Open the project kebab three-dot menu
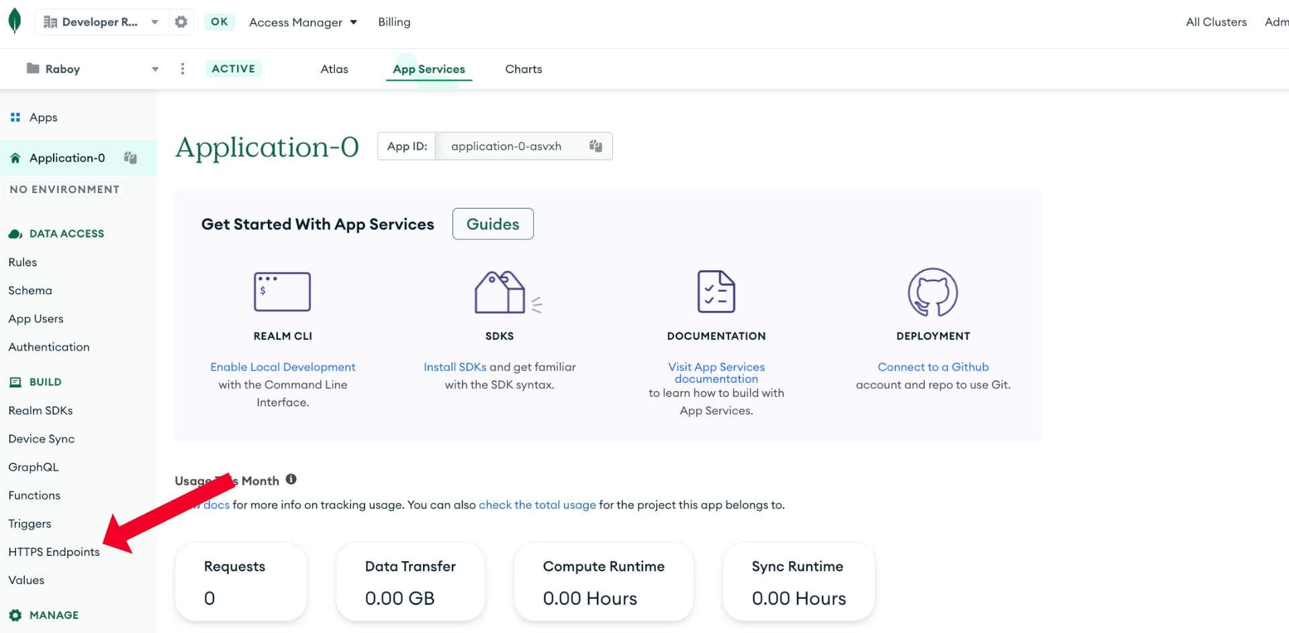The height and width of the screenshot is (633, 1289). tap(182, 68)
